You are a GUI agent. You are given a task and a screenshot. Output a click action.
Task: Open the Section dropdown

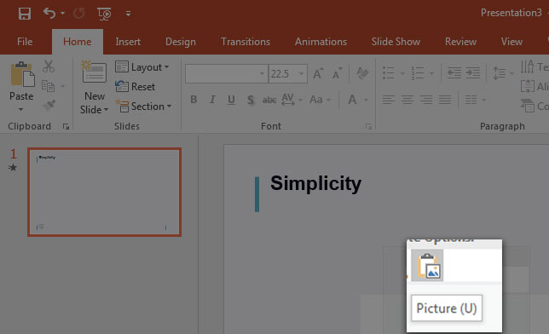[x=144, y=107]
